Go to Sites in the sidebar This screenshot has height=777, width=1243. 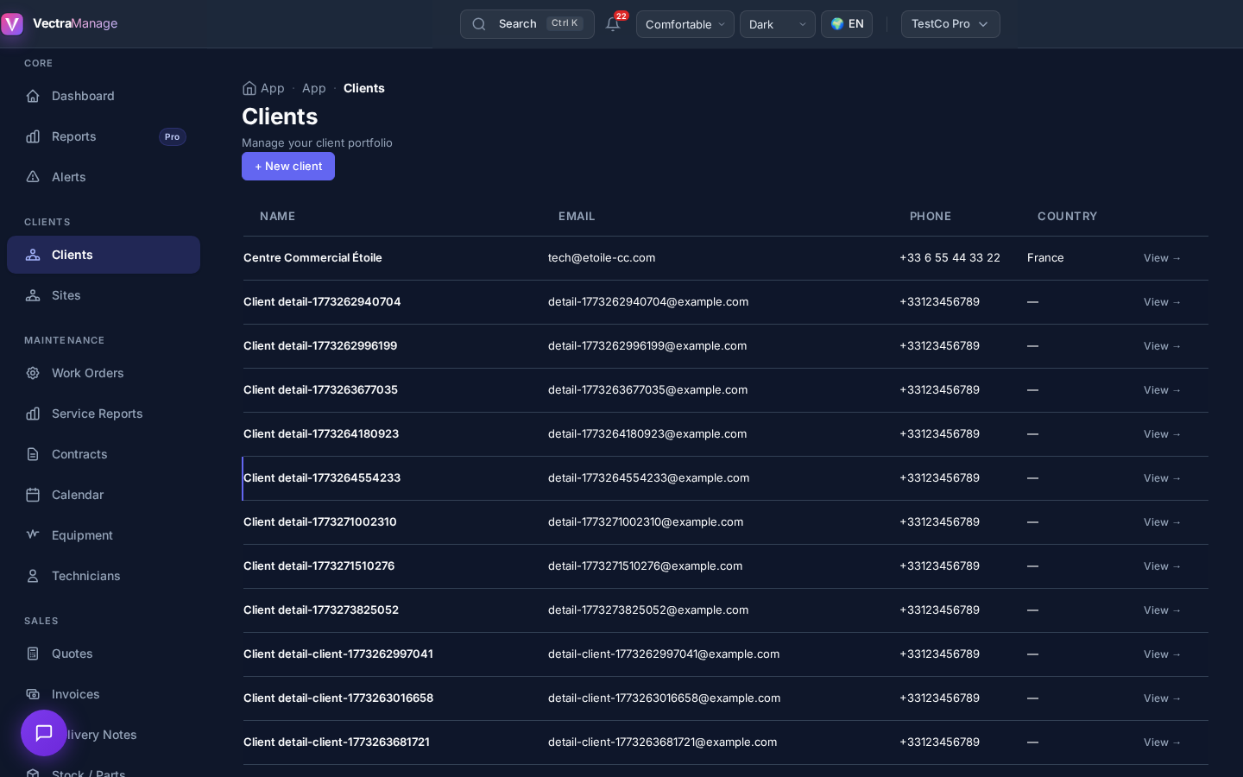click(104, 295)
